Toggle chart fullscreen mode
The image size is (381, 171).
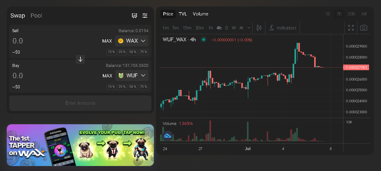351,28
